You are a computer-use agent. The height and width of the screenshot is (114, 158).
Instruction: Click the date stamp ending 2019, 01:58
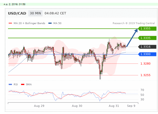coord(14,4)
